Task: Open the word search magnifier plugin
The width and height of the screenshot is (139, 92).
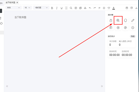Action: 118,20
